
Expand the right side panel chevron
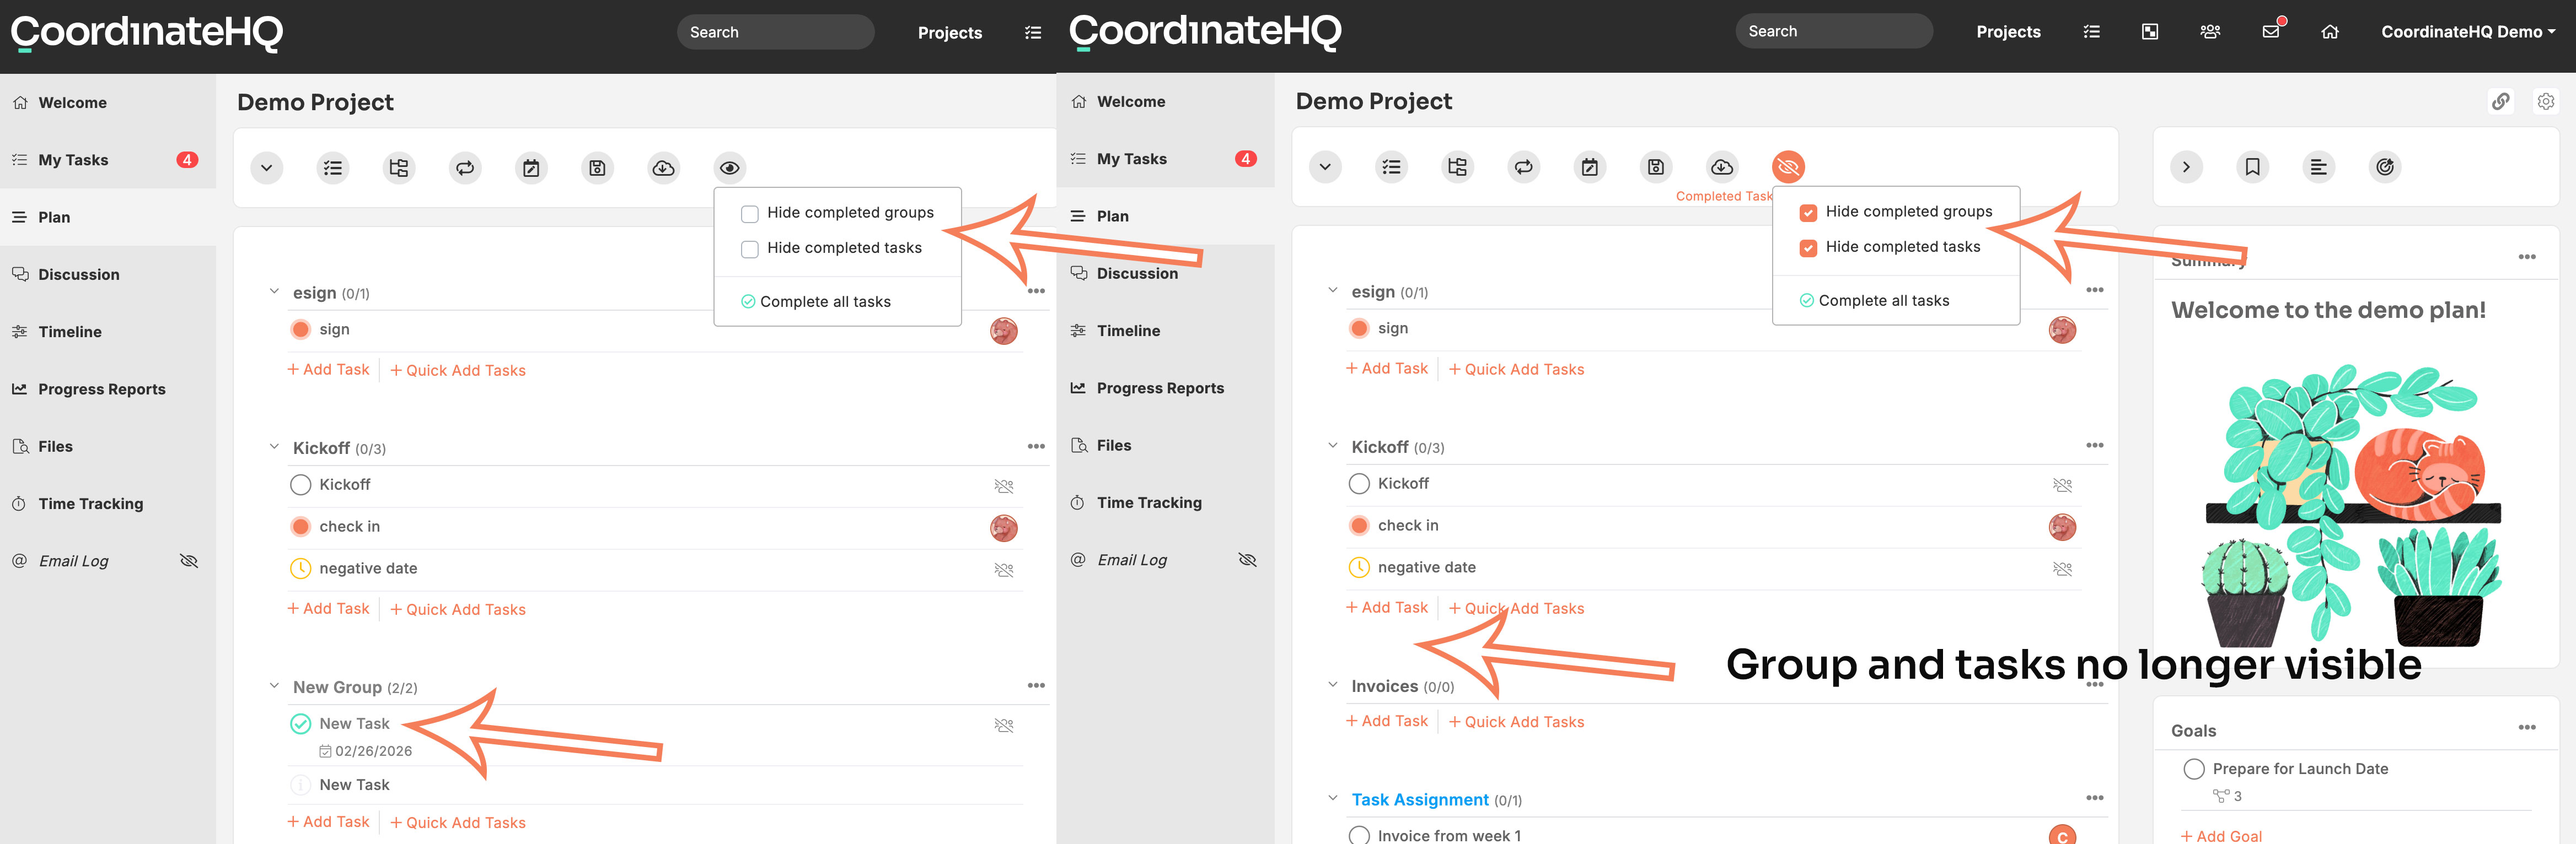(x=2186, y=167)
